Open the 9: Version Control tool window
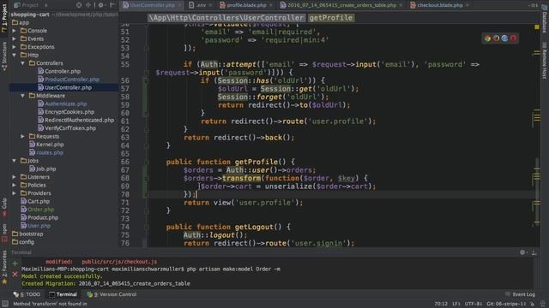This screenshot has width=549, height=308. tap(112, 294)
